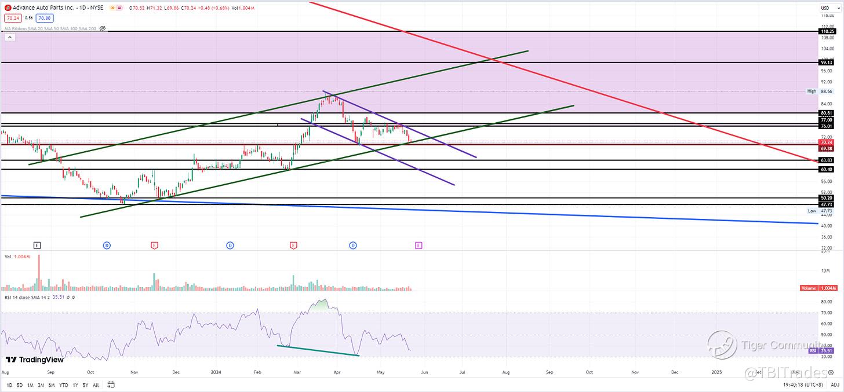The image size is (844, 392).
Task: Select the 5D time range
Action: coord(20,384)
